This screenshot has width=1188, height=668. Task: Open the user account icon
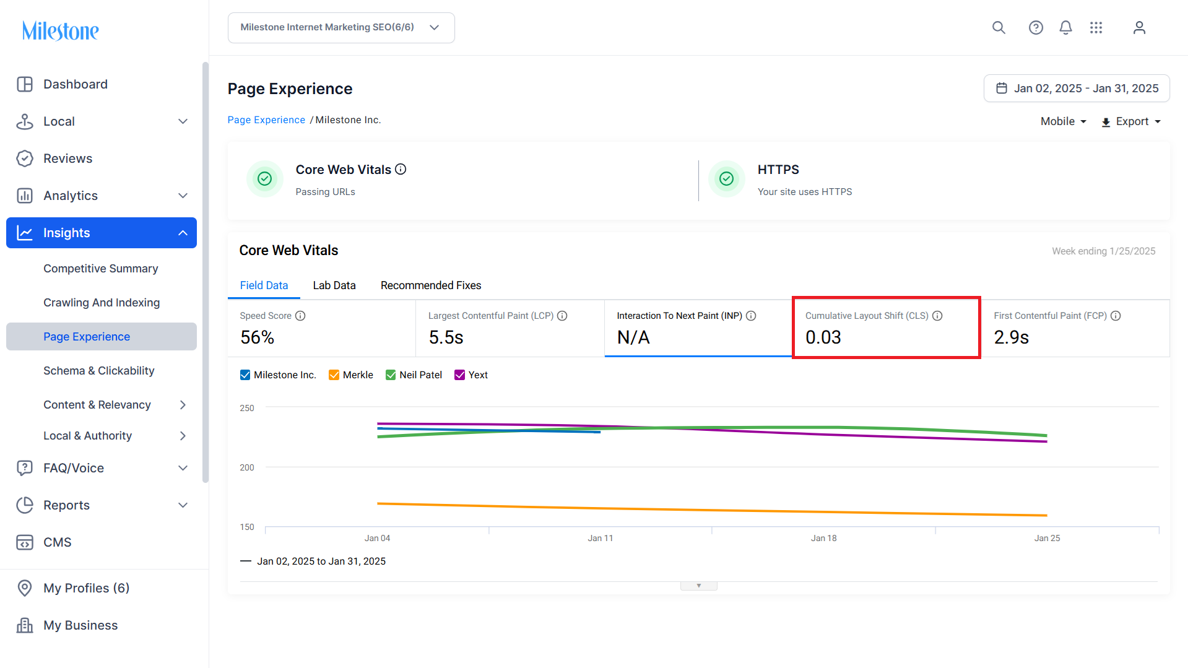pyautogui.click(x=1139, y=28)
